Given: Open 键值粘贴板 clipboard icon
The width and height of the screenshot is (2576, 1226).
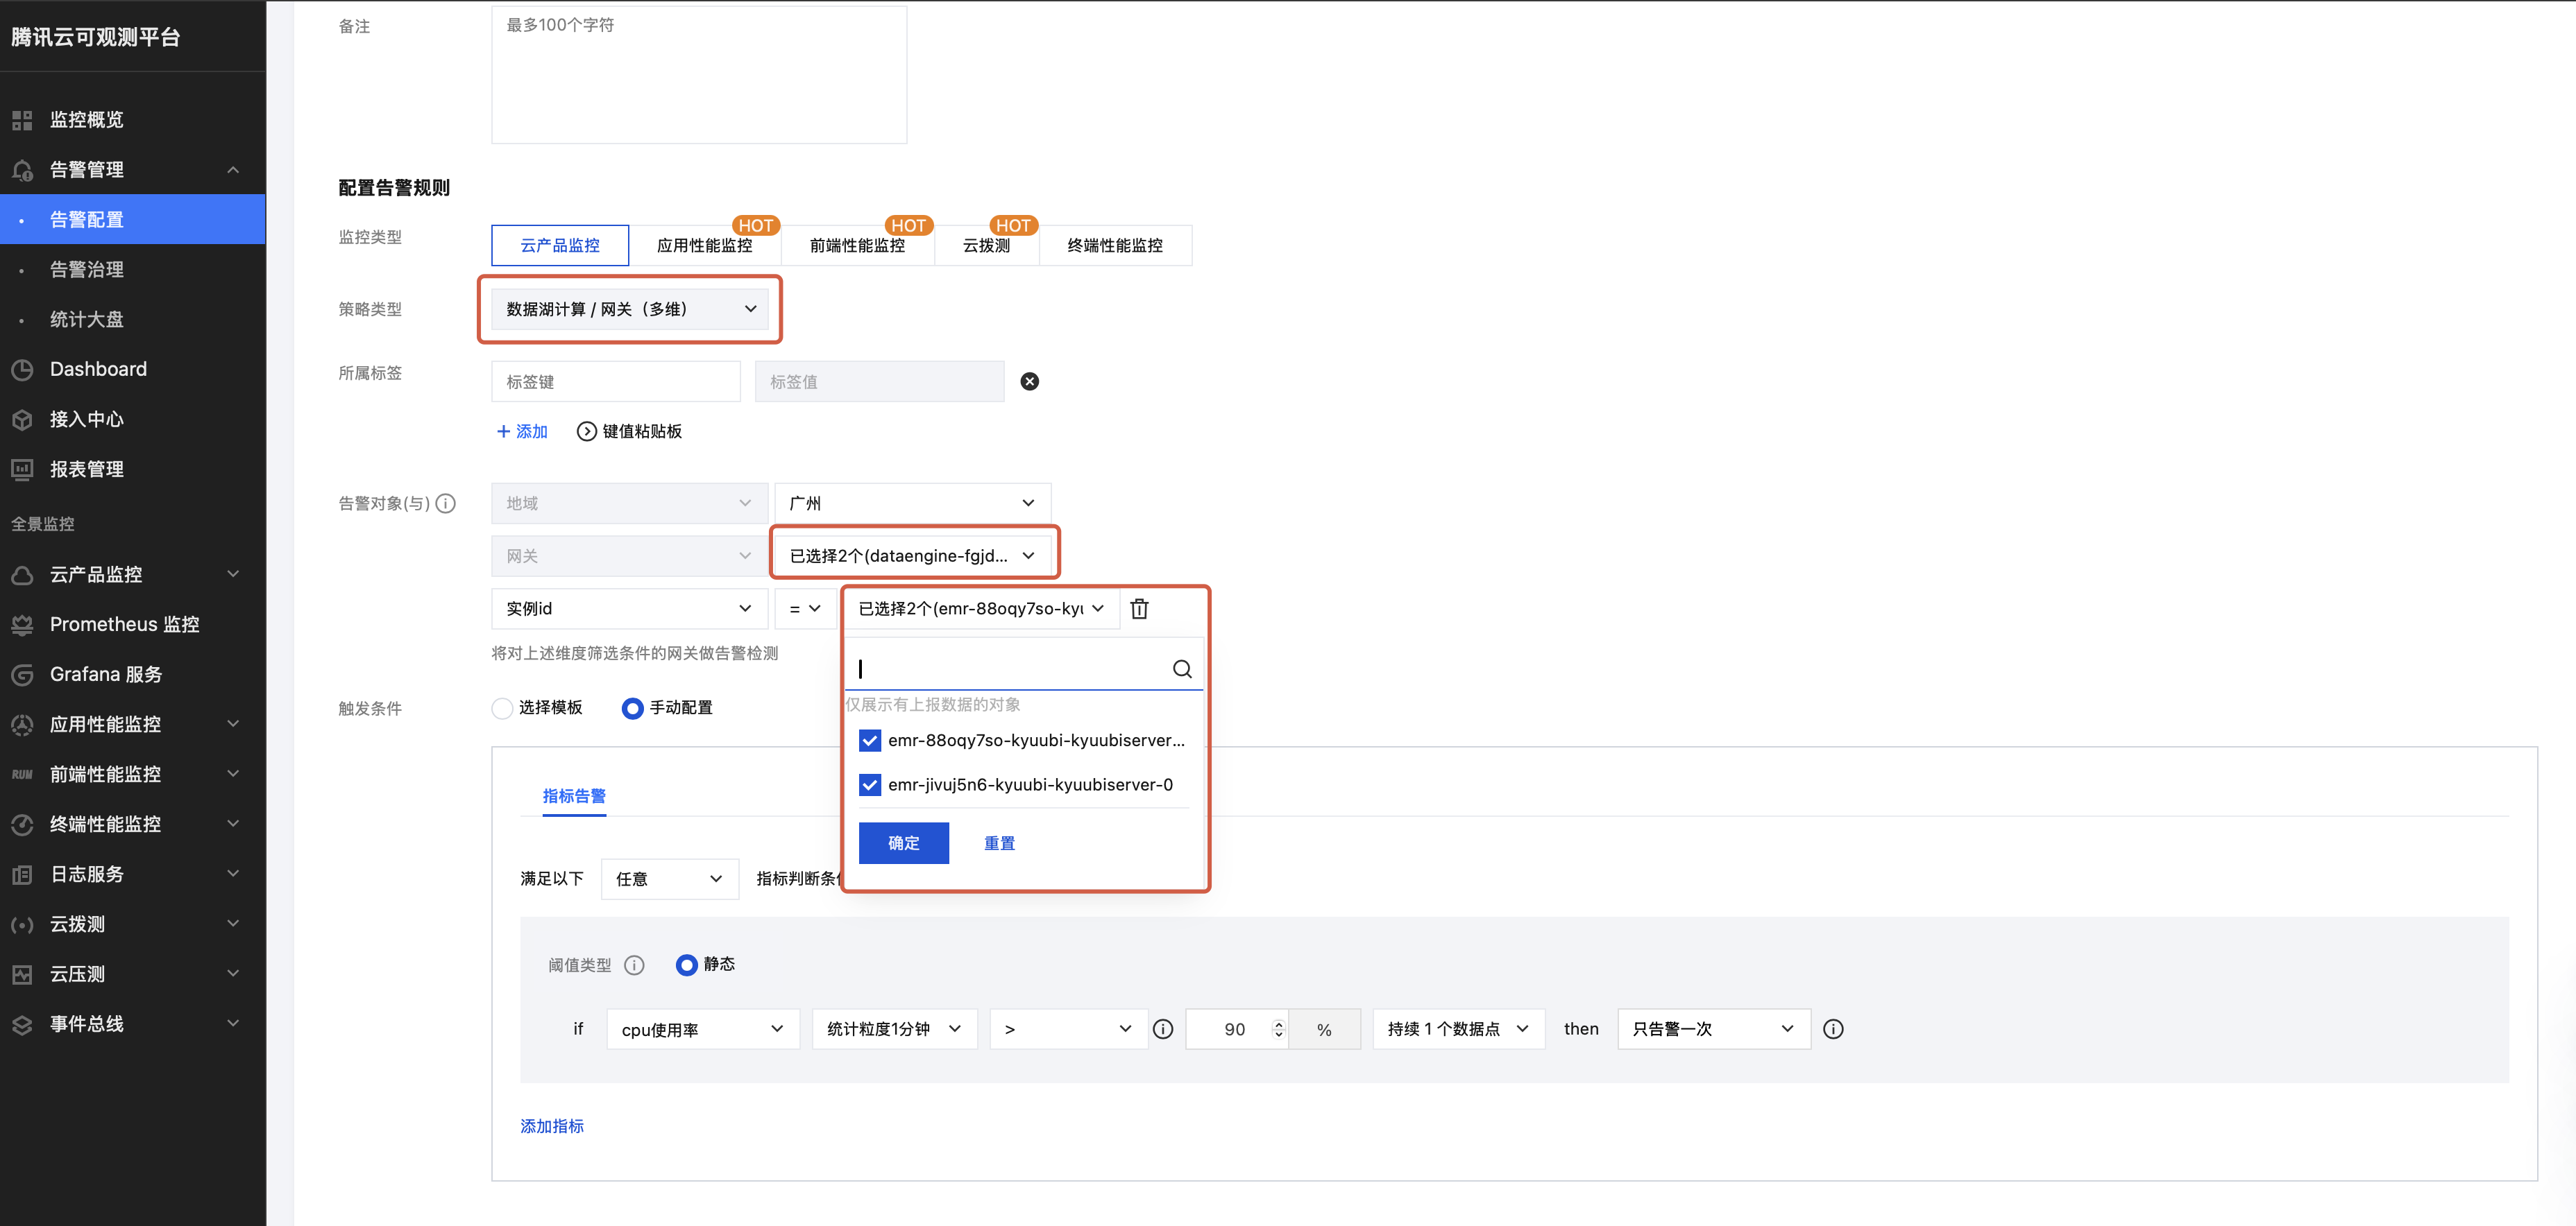Looking at the screenshot, I should tap(587, 431).
